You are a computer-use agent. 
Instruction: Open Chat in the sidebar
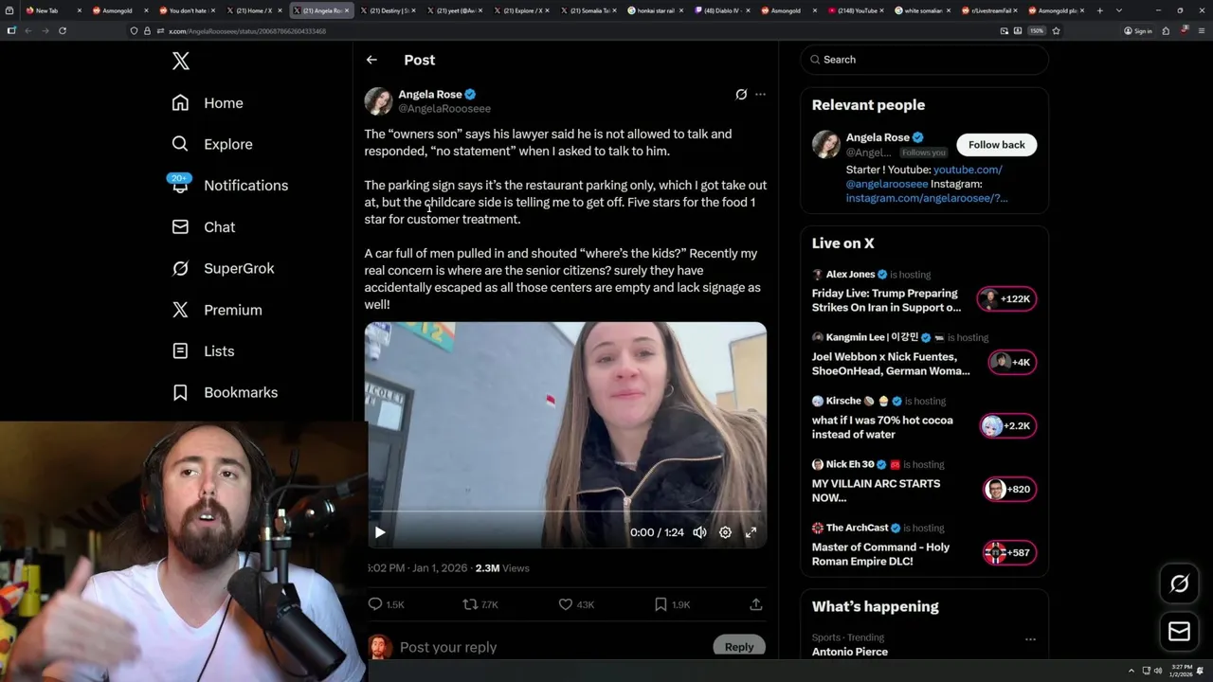pyautogui.click(x=203, y=227)
